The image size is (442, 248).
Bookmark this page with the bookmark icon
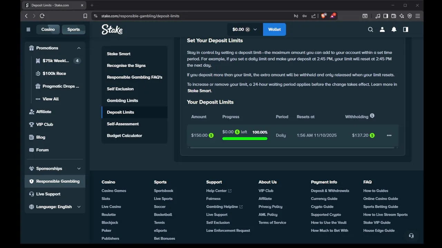click(x=85, y=16)
